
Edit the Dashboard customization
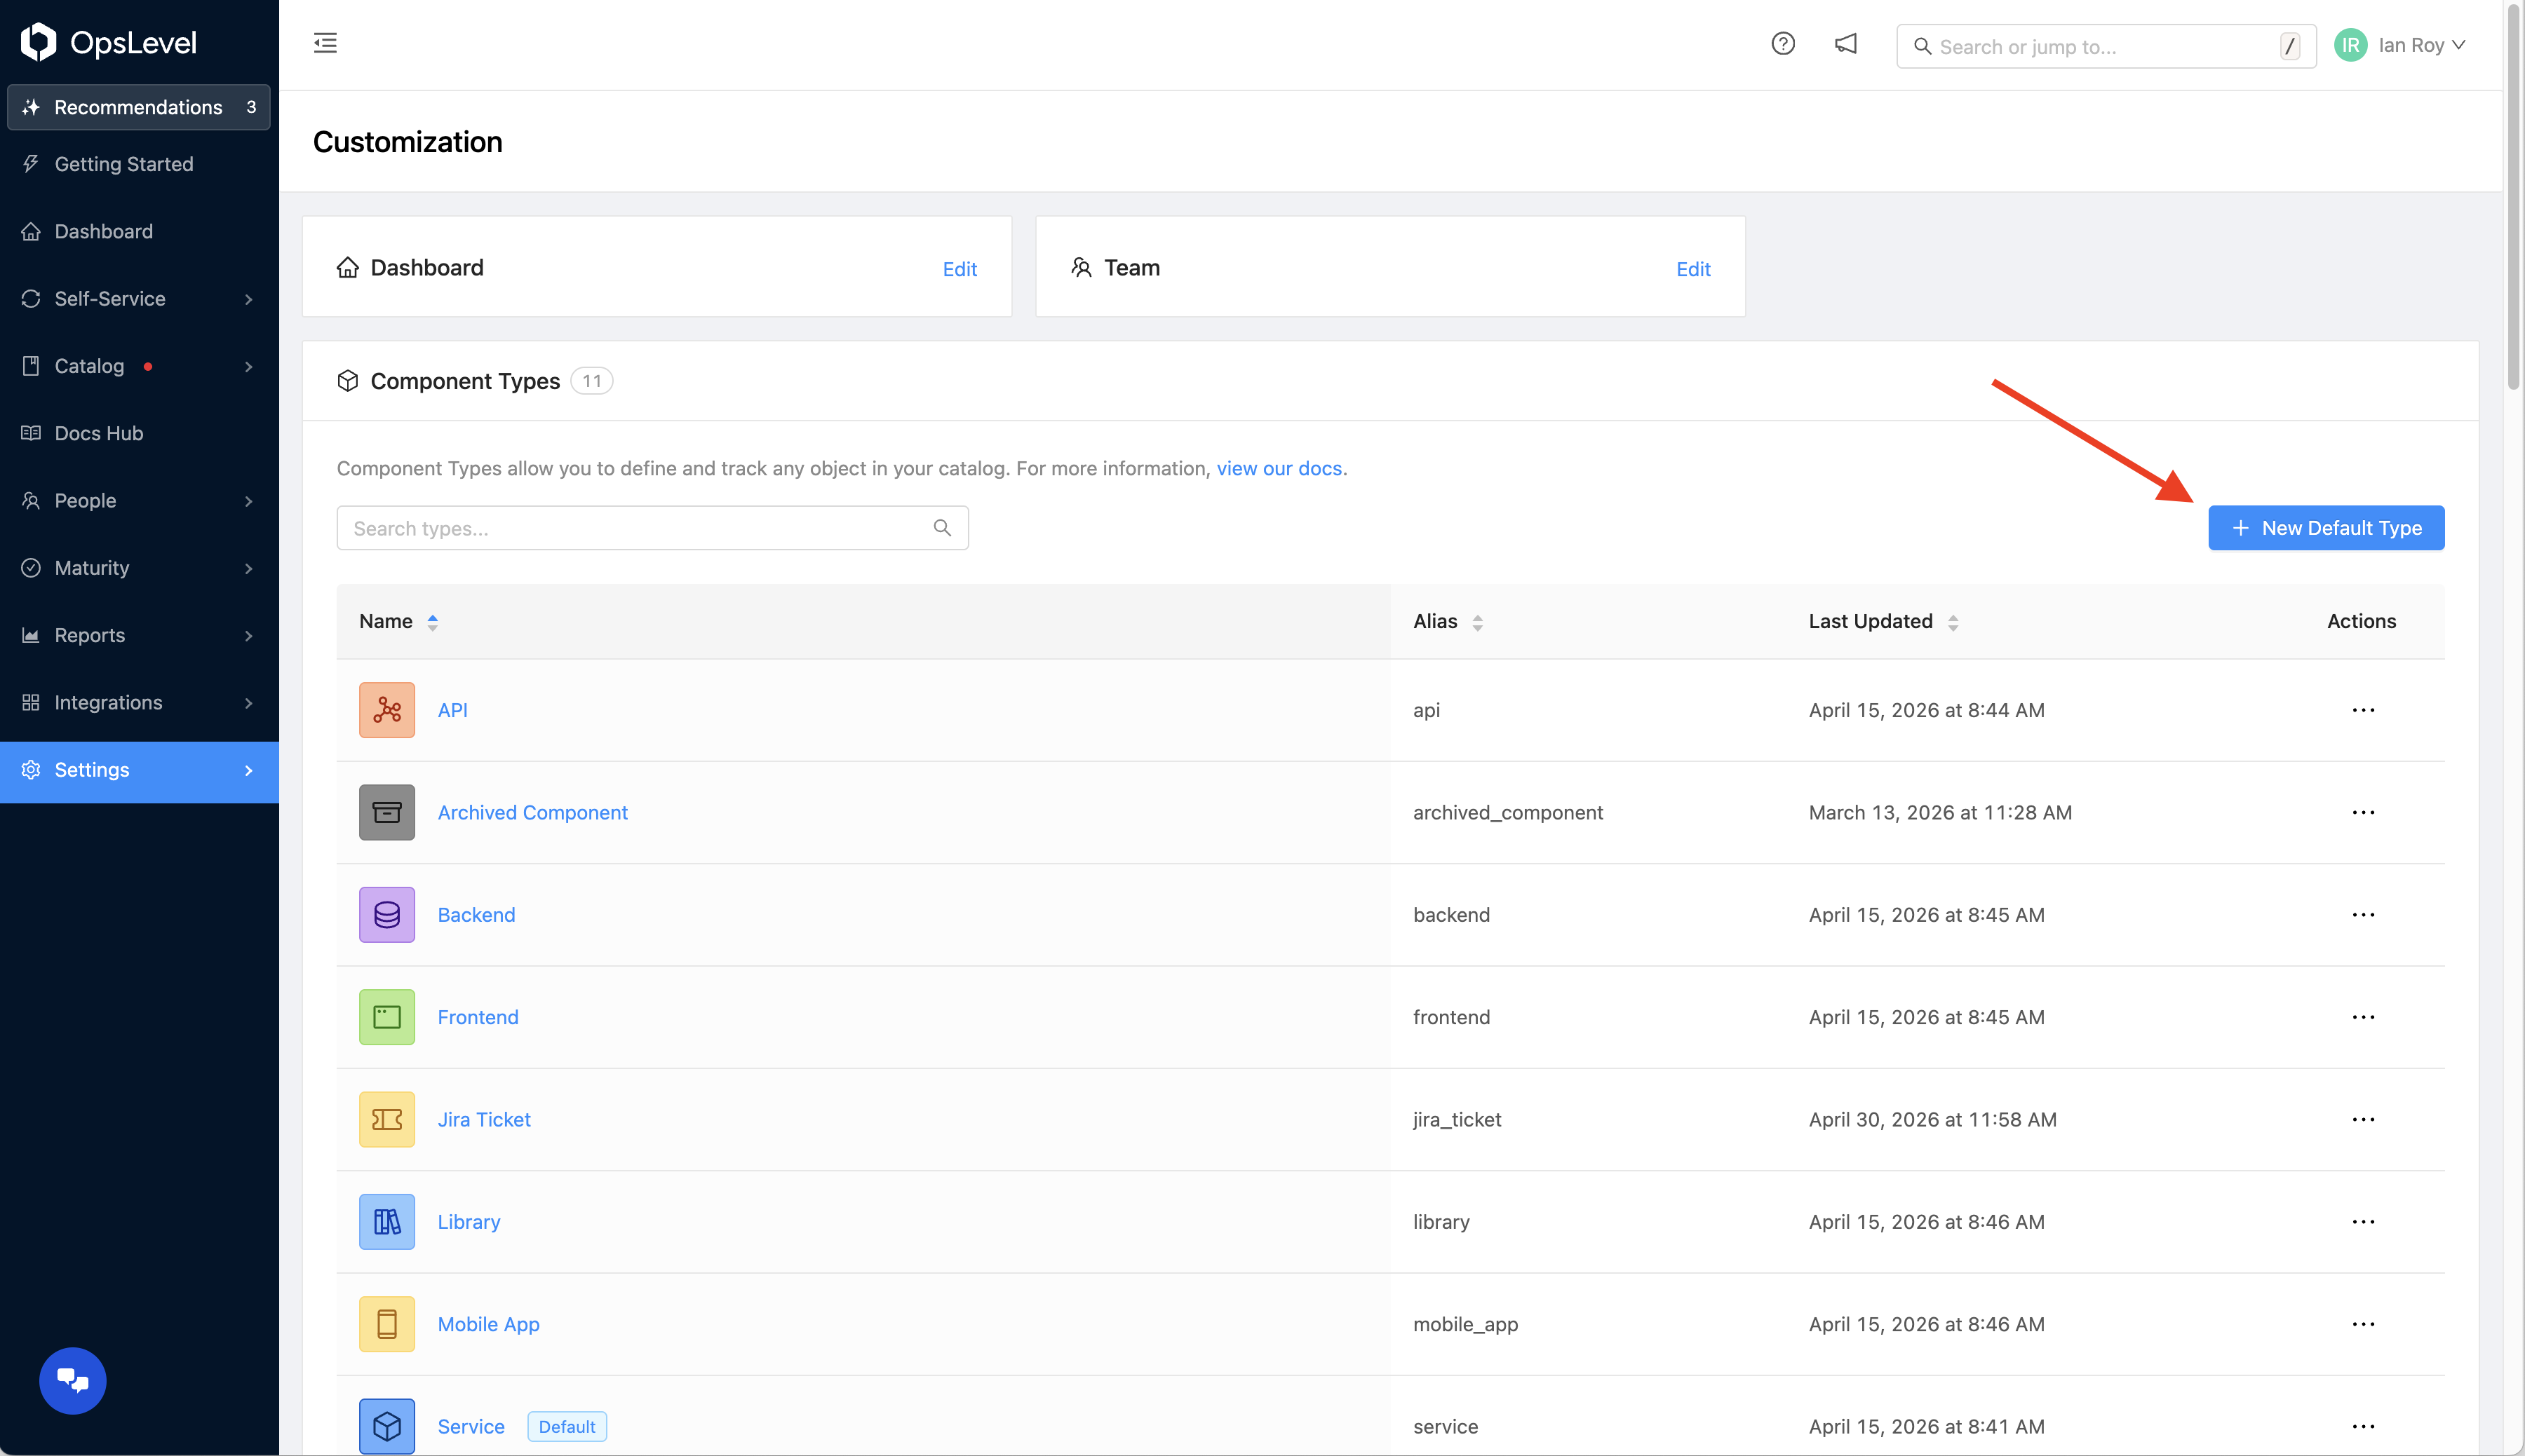point(959,269)
